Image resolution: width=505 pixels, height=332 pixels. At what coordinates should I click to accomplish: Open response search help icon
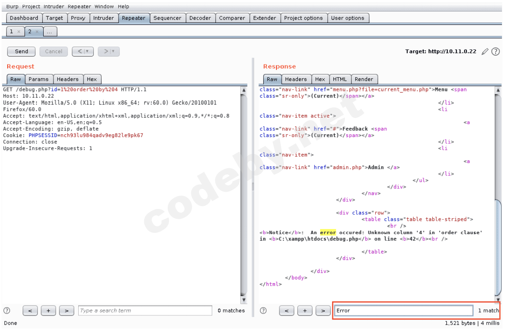[x=263, y=311]
